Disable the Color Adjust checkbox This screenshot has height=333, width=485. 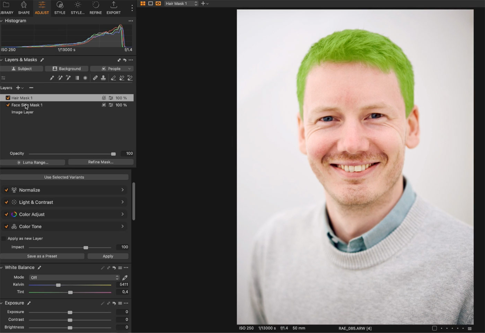(6, 214)
